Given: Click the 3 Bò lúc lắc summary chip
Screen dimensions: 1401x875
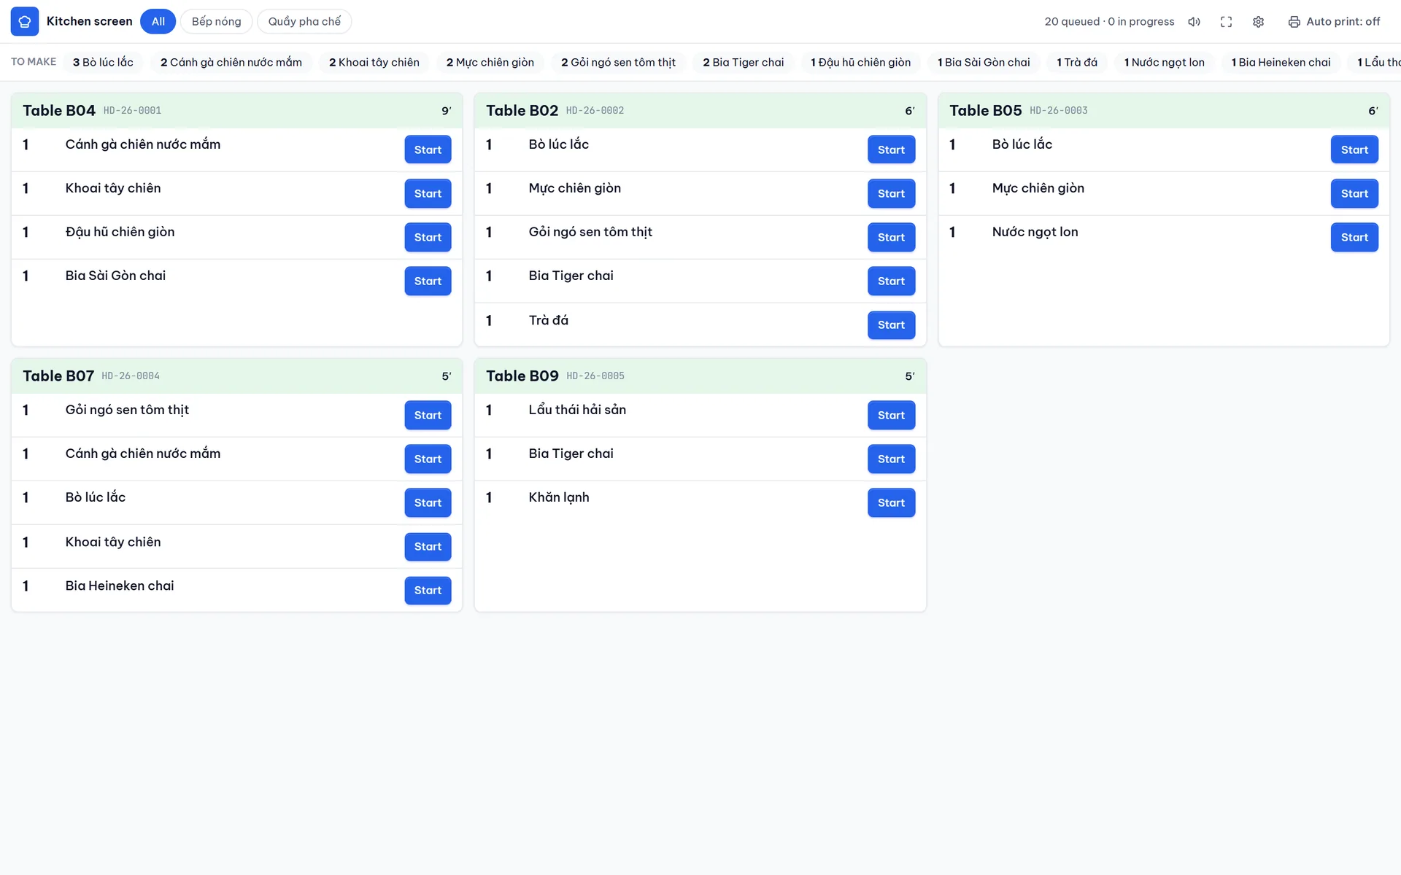Looking at the screenshot, I should coord(103,62).
